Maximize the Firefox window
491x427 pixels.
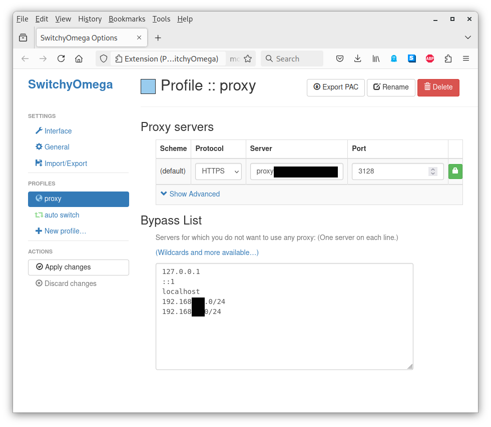[452, 19]
